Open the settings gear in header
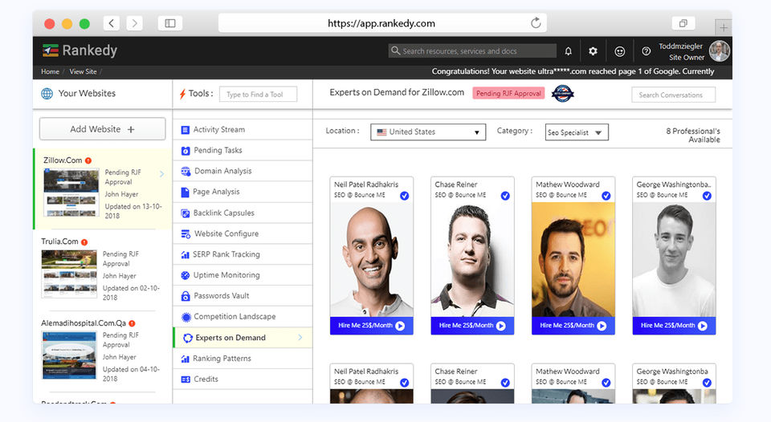 click(593, 51)
